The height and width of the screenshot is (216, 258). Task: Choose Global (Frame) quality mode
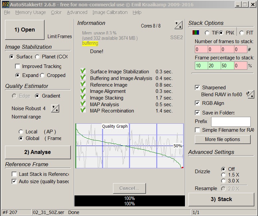21,138
